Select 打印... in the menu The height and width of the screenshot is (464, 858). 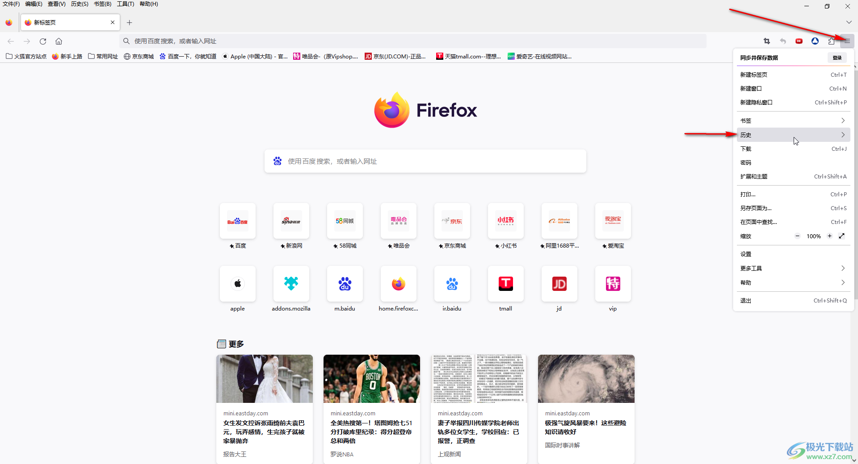793,194
